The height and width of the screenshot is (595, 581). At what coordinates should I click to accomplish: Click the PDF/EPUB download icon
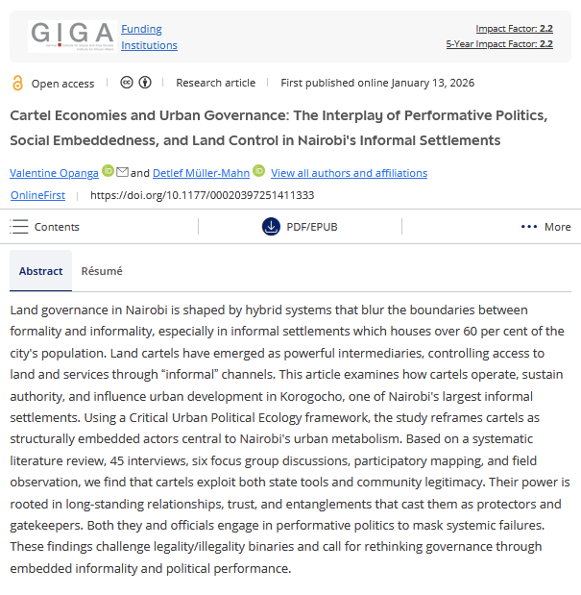(270, 227)
